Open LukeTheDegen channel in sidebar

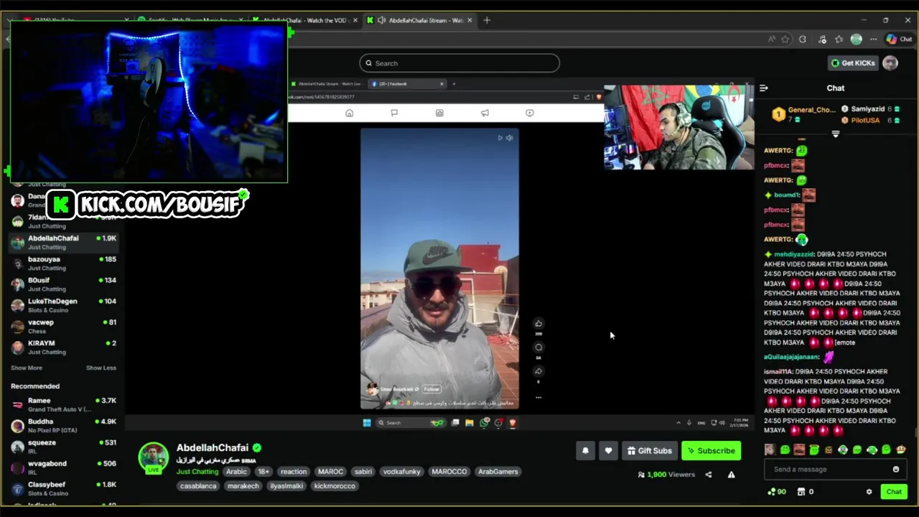coord(63,305)
